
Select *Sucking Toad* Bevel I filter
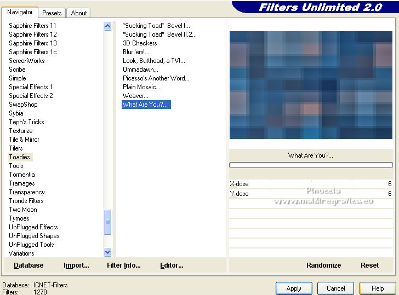[x=156, y=26]
